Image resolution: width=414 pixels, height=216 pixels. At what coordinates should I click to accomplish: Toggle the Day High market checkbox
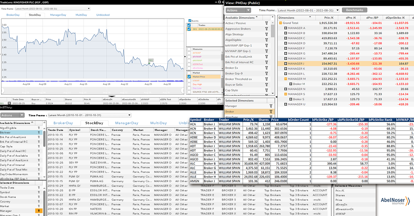(x=189, y=84)
